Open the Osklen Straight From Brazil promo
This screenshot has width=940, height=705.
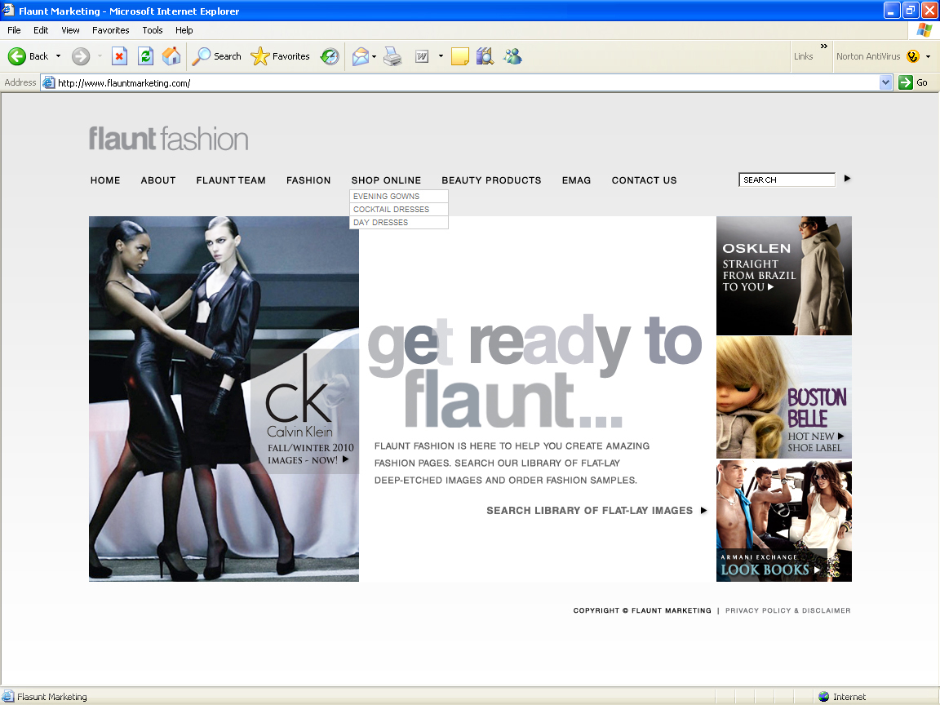pyautogui.click(x=784, y=276)
